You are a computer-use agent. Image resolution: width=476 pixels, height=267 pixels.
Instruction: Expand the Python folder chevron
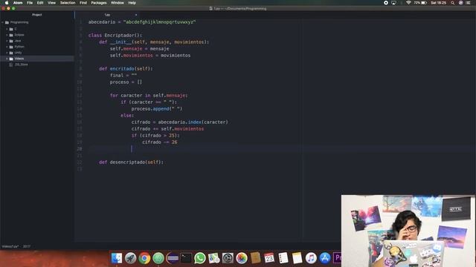tap(7, 47)
